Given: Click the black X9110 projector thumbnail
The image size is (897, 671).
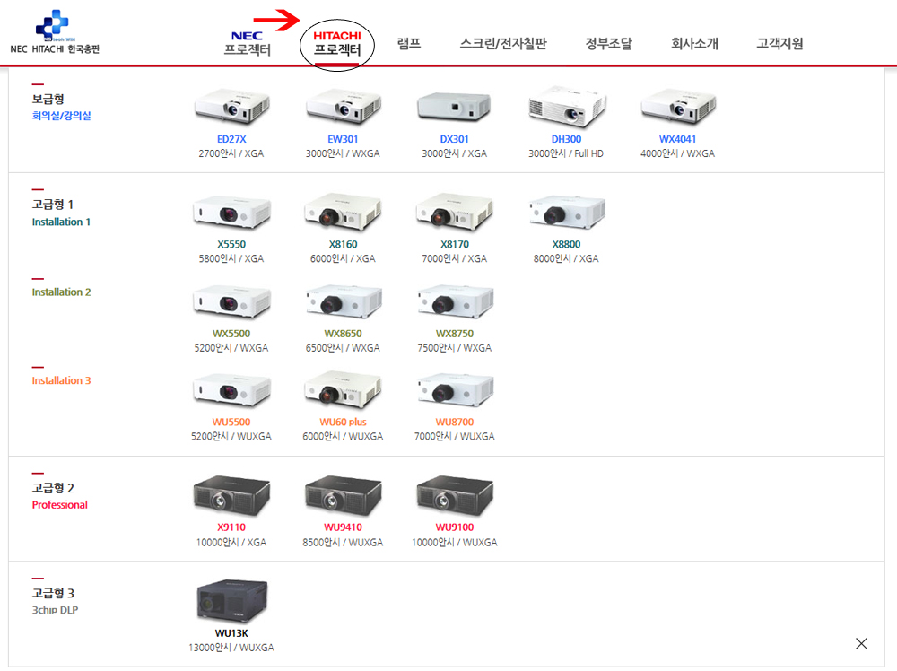Looking at the screenshot, I should point(231,495).
